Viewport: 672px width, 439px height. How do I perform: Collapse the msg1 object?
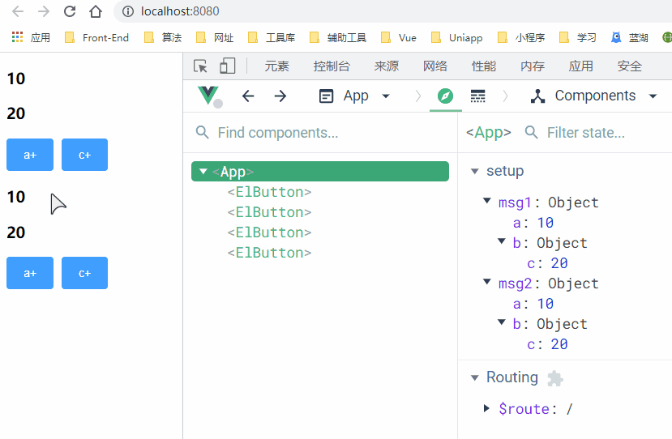pyautogui.click(x=487, y=200)
